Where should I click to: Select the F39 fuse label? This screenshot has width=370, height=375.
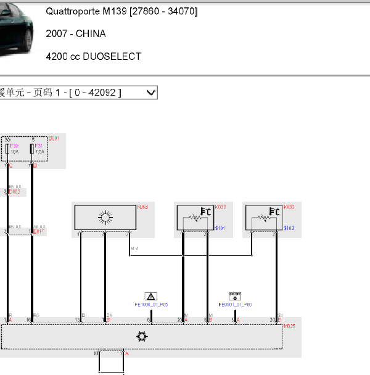tap(14, 146)
